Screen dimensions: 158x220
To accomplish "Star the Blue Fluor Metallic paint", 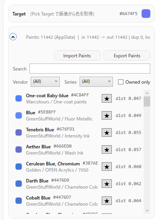I will (x=107, y=115).
